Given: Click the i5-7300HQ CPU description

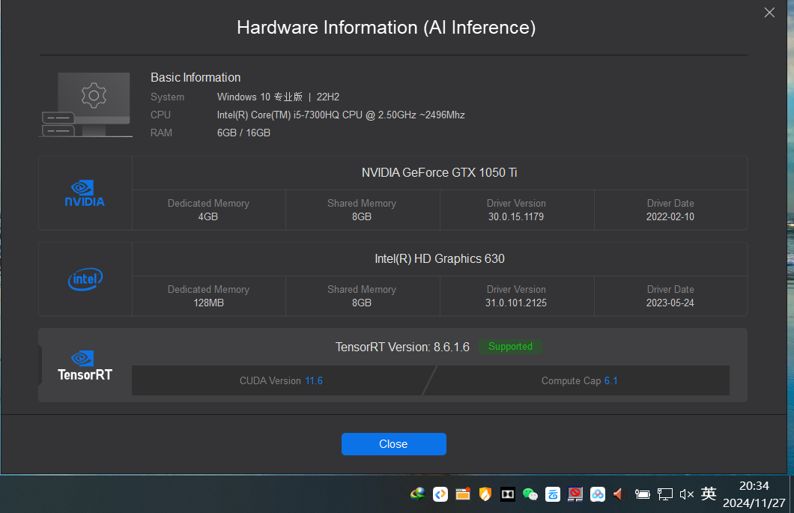Looking at the screenshot, I should [341, 115].
